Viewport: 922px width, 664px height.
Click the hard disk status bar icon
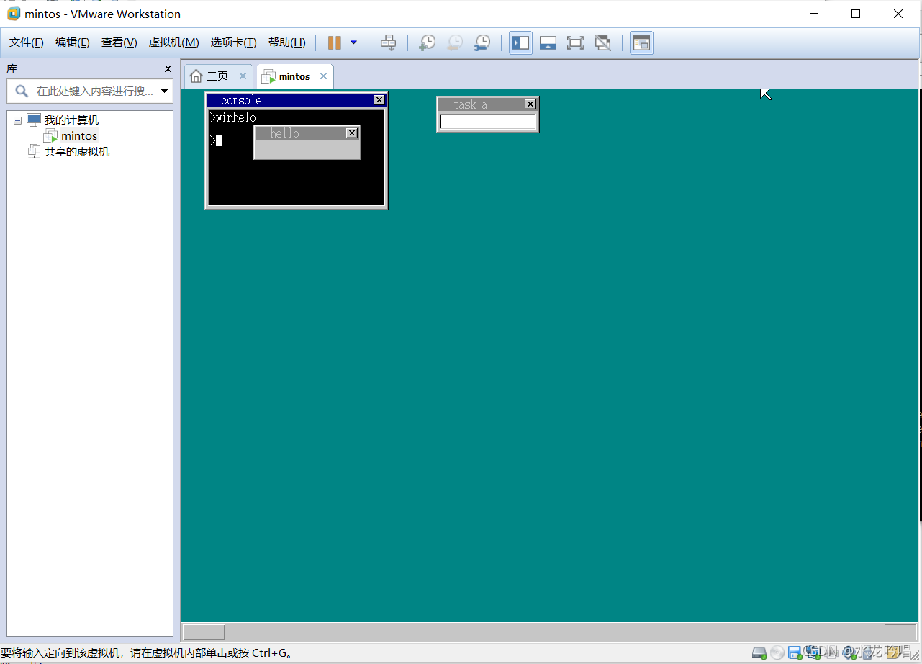(x=759, y=652)
